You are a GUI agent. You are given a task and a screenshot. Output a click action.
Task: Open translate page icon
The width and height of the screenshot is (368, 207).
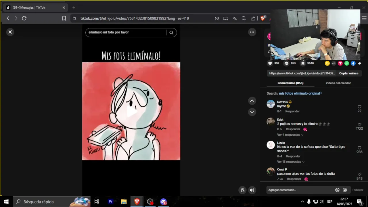pos(235,18)
